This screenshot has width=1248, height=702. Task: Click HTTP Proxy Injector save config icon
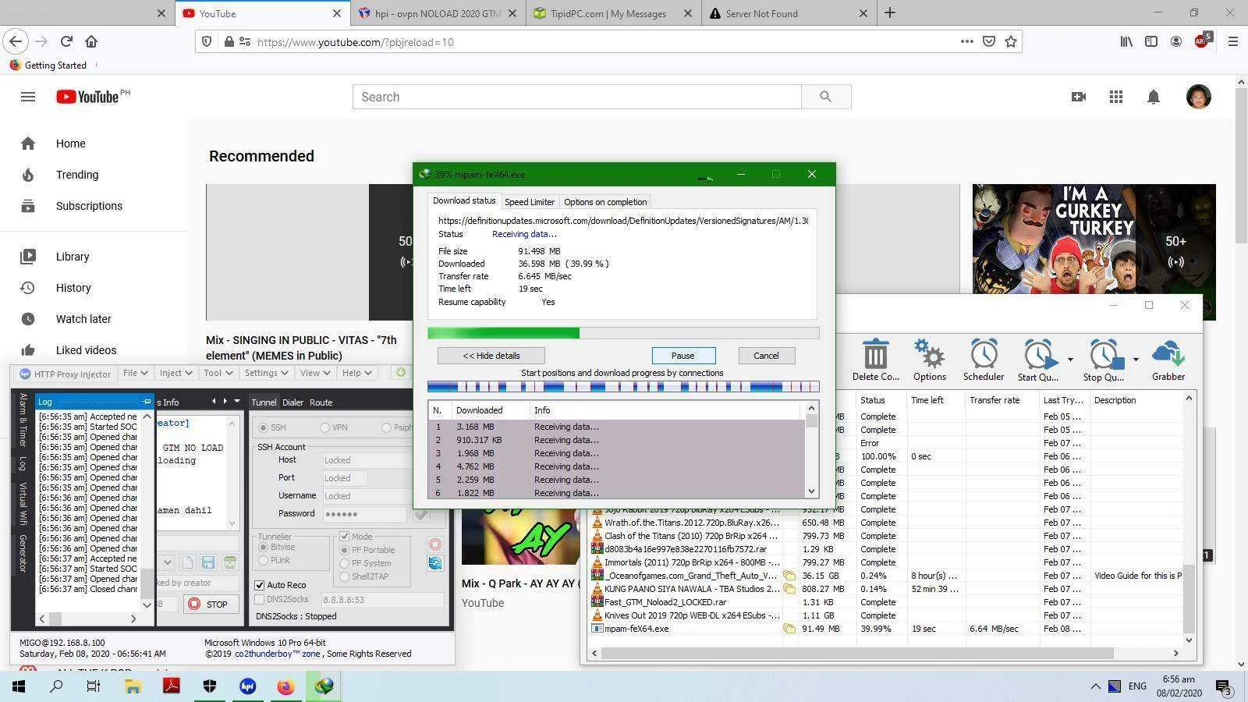208,562
